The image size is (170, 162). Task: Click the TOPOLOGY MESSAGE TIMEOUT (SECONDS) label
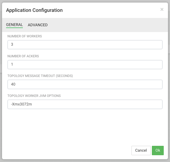pyautogui.click(x=40, y=76)
